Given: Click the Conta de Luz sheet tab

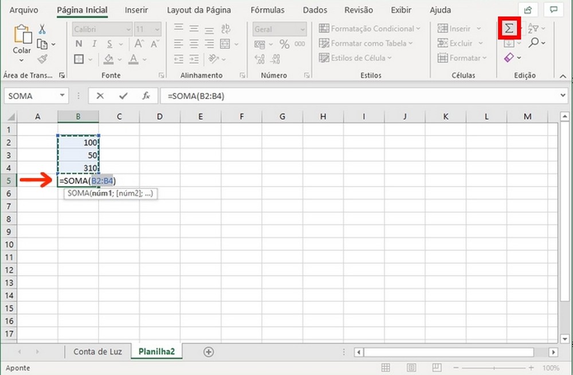Looking at the screenshot, I should coord(97,351).
